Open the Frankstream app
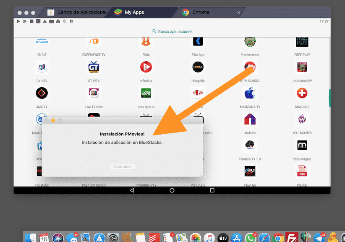The height and width of the screenshot is (242, 345). point(250,42)
